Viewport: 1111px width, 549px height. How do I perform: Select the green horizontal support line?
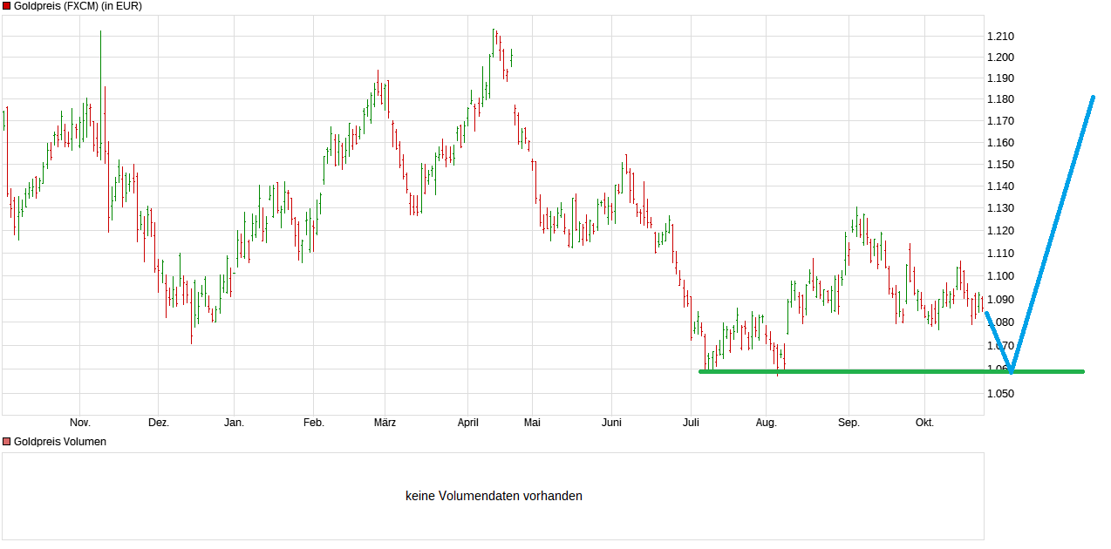pos(872,370)
